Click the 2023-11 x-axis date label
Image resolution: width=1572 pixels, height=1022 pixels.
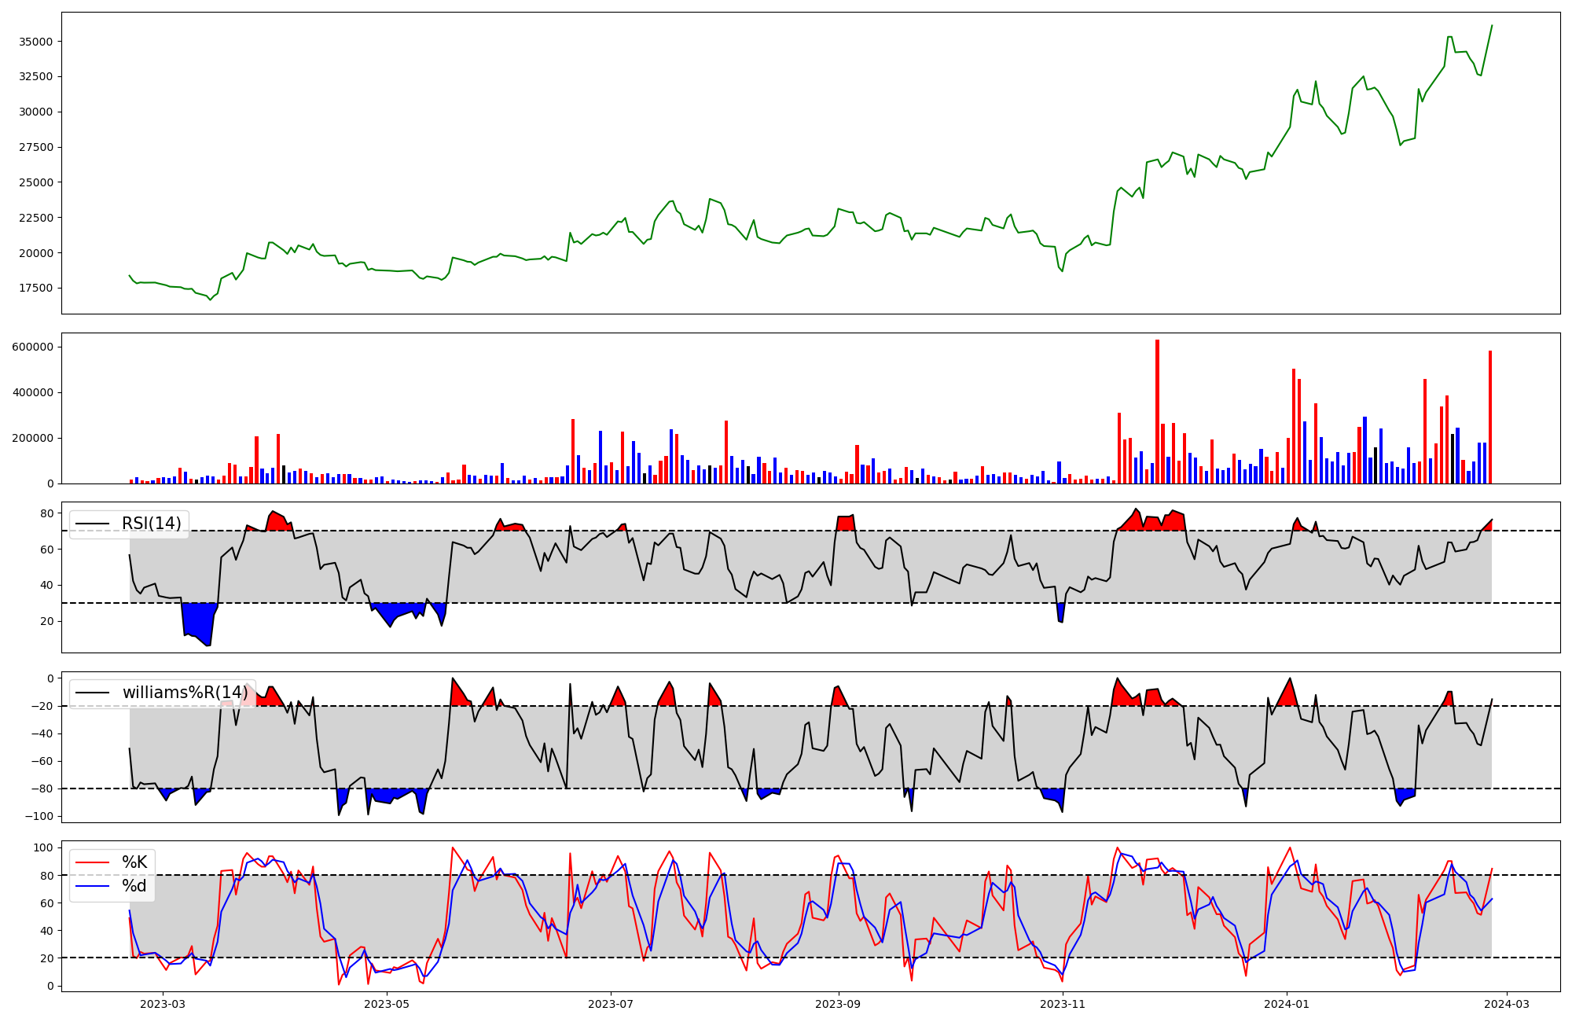click(x=1063, y=1004)
